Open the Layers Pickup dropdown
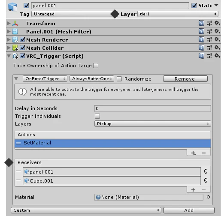 coord(153,123)
